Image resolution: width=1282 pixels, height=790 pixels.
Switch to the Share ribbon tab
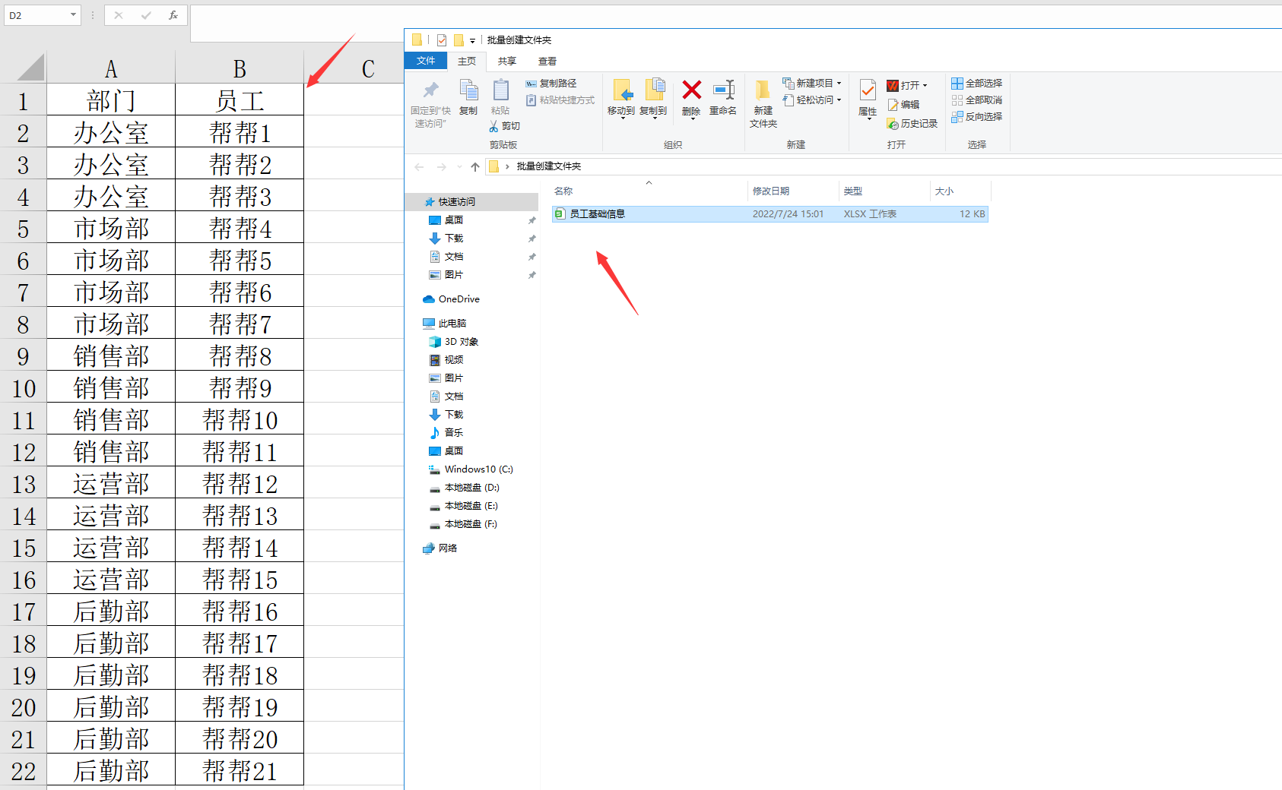click(507, 62)
